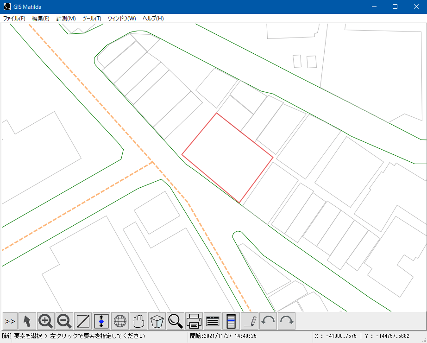Open the search magnifying glass tool
427x343 pixels.
click(176, 321)
